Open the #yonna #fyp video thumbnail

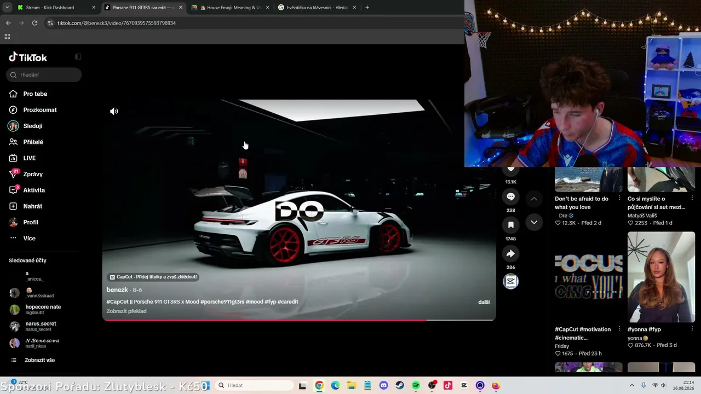[x=661, y=277]
